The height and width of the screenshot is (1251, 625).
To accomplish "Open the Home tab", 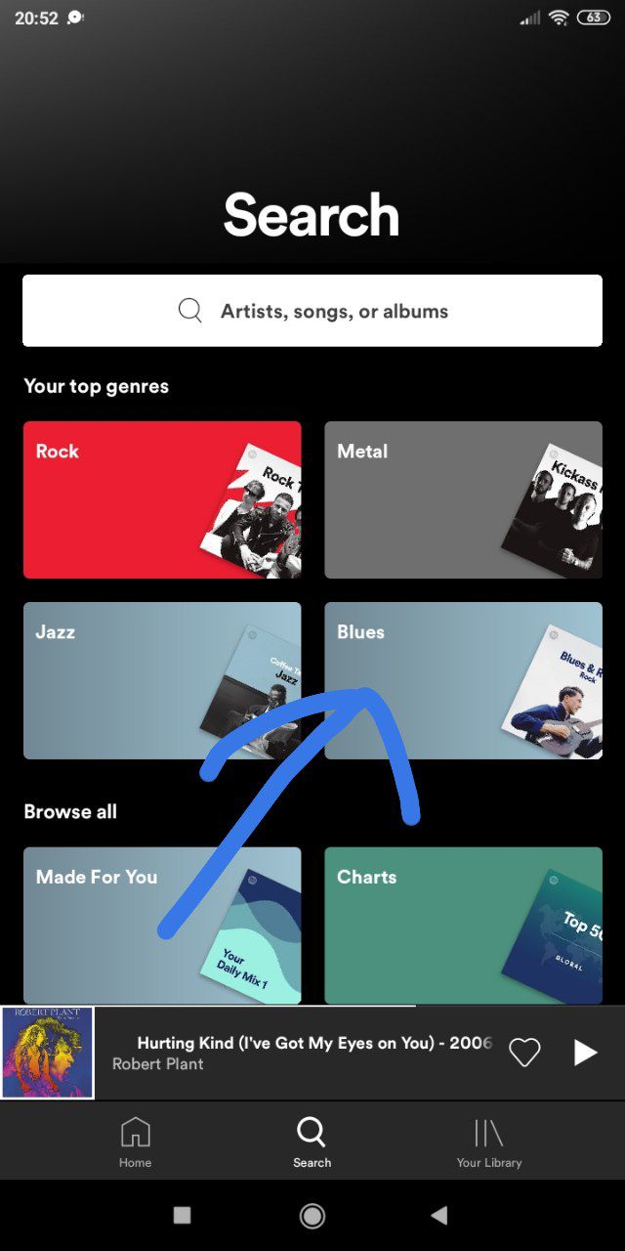I will [x=135, y=1143].
